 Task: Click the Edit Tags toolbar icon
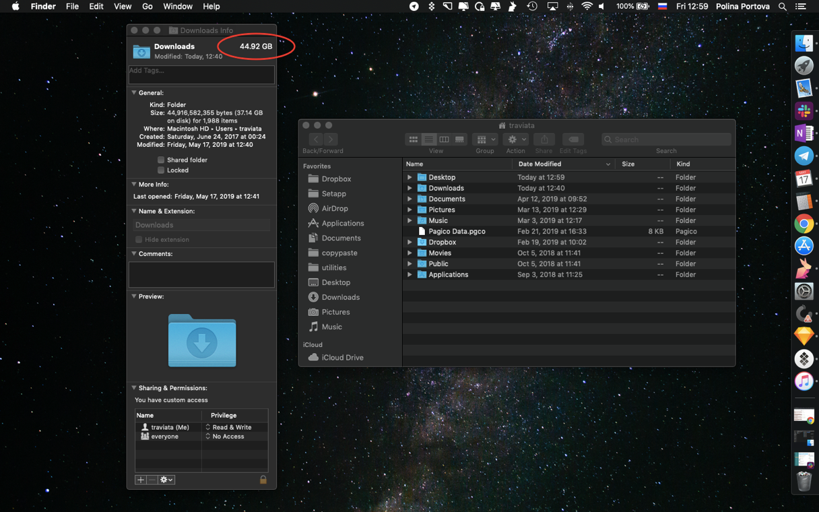573,139
